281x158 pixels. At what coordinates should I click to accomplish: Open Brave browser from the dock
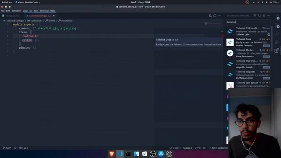[112, 154]
